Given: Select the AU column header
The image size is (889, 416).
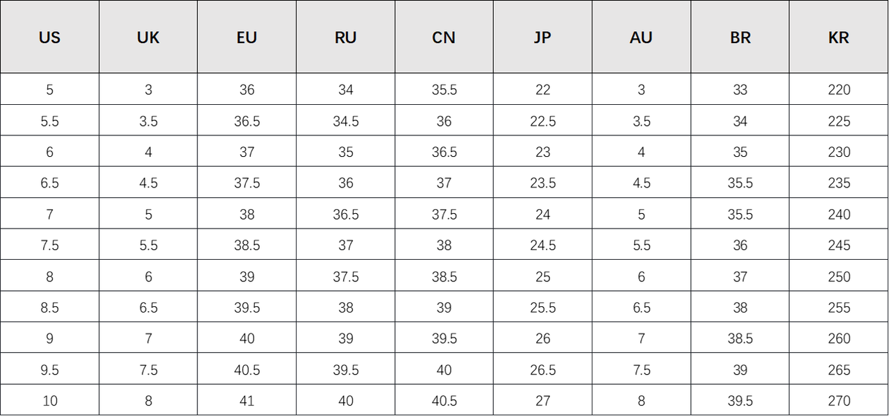Looking at the screenshot, I should tap(641, 38).
